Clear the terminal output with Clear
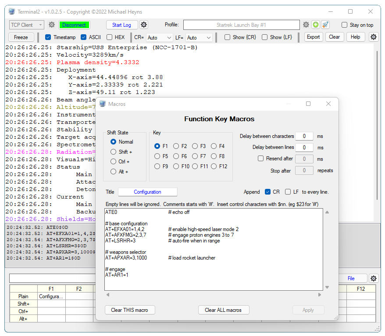 tap(335, 37)
